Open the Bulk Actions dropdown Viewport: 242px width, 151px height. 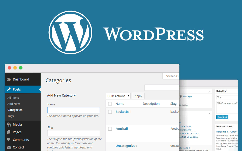pyautogui.click(x=118, y=96)
